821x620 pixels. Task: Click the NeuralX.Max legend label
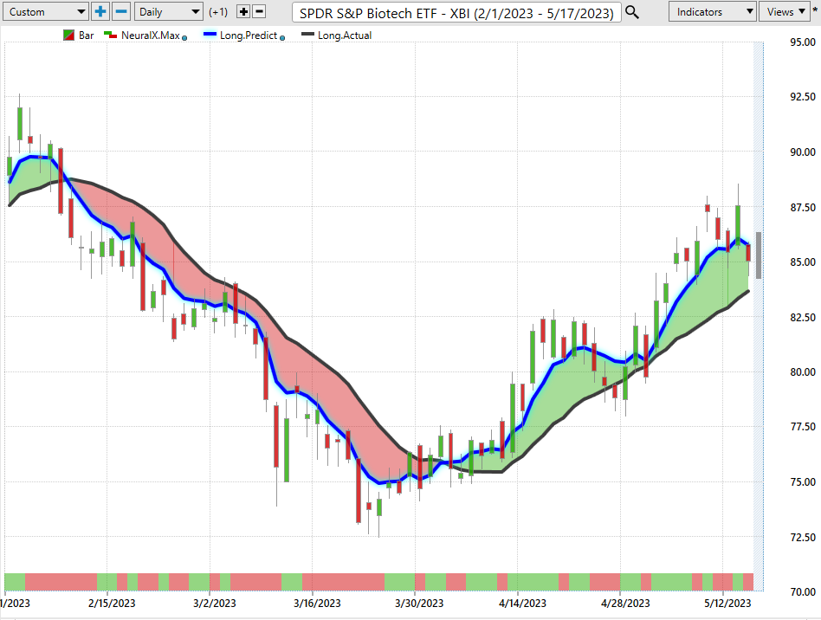click(x=151, y=36)
